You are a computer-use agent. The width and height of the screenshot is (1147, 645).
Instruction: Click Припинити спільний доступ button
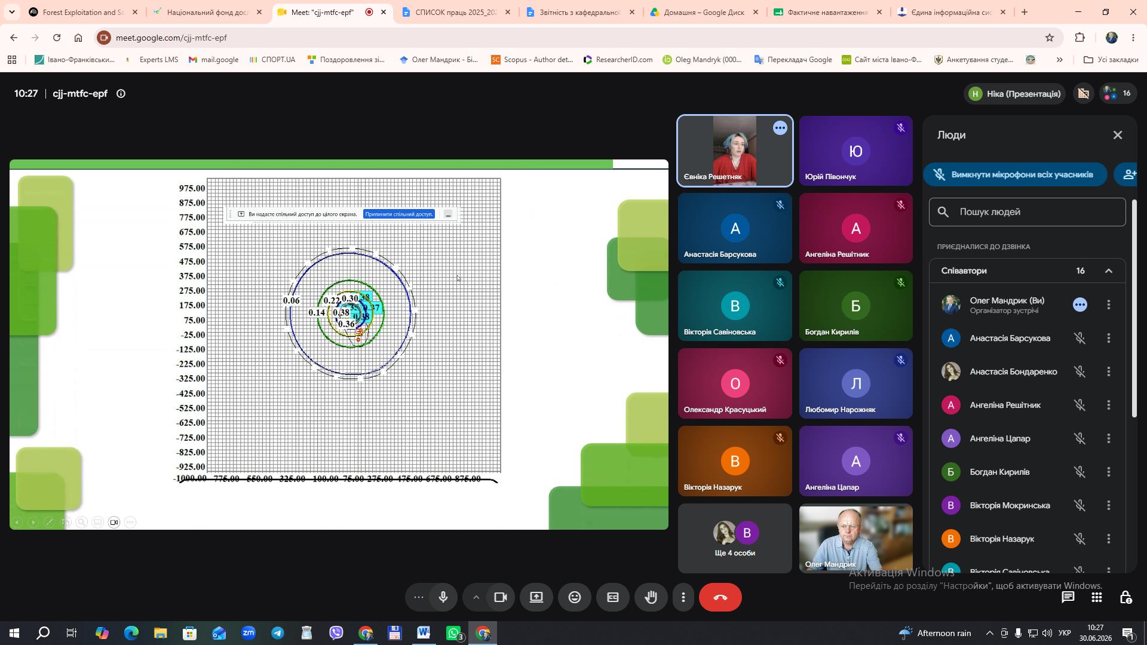tap(399, 214)
